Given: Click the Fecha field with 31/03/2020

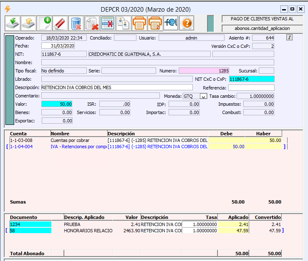Looking at the screenshot, I should pos(58,46).
